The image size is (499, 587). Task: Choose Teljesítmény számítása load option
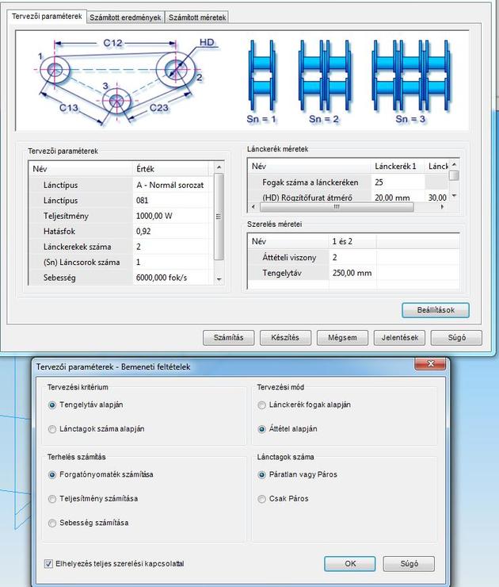[52, 499]
